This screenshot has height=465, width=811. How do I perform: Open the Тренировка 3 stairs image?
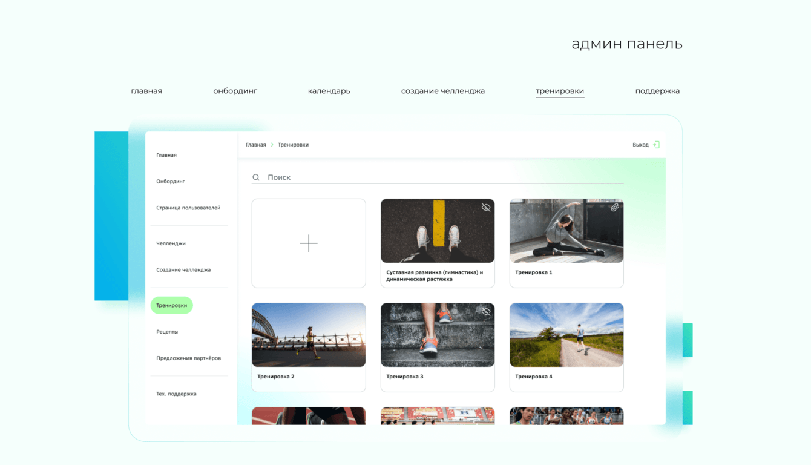(x=438, y=335)
